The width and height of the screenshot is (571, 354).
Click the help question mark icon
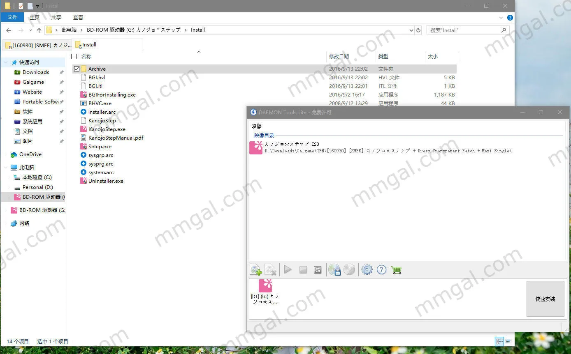pyautogui.click(x=381, y=270)
